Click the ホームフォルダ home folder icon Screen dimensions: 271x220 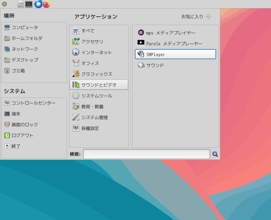(7, 38)
